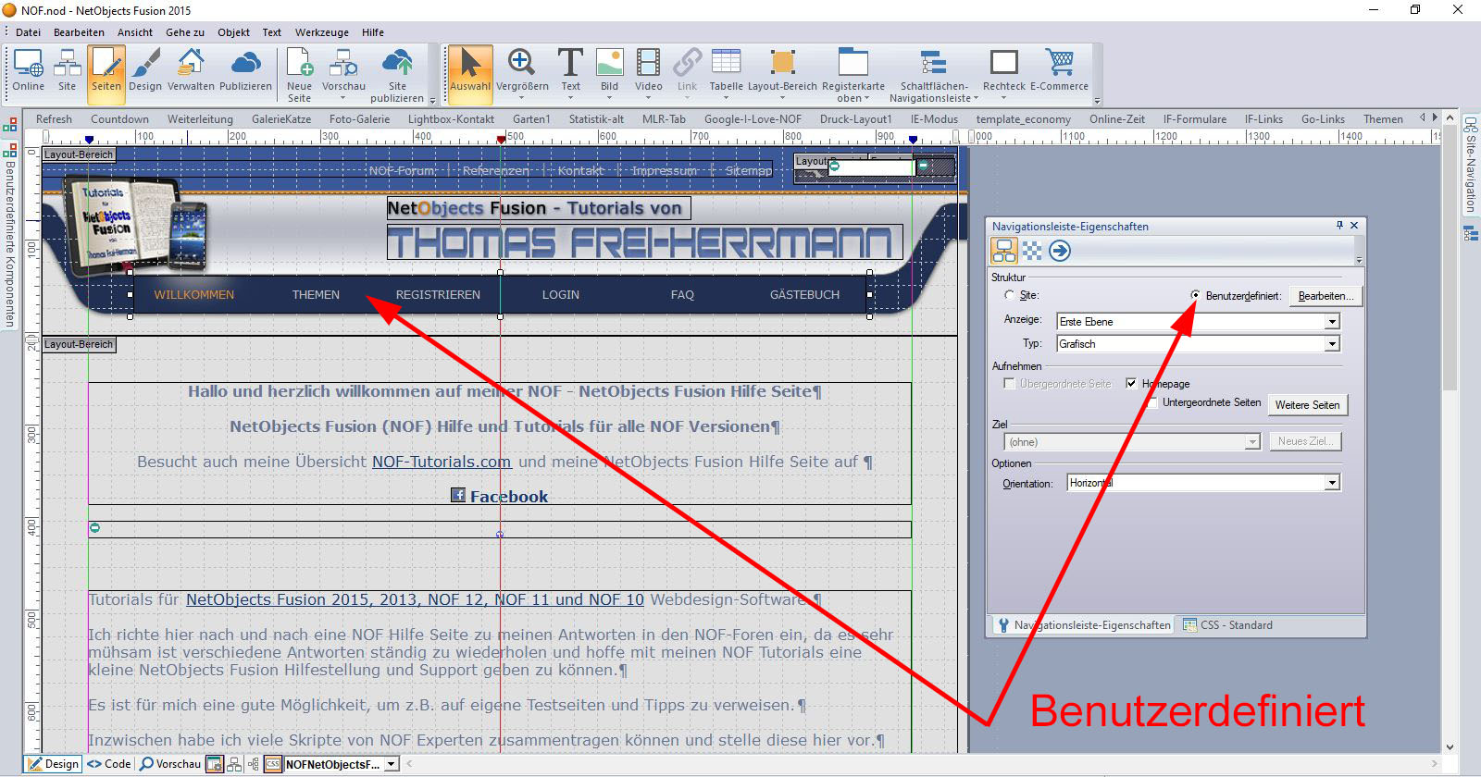
Task: Switch to the CSS - Standard tab
Action: coord(1226,625)
